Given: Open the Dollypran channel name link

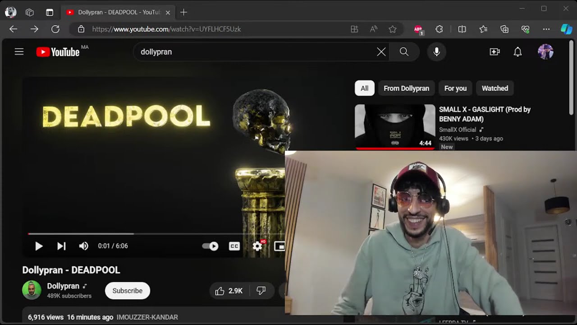Looking at the screenshot, I should pos(63,286).
